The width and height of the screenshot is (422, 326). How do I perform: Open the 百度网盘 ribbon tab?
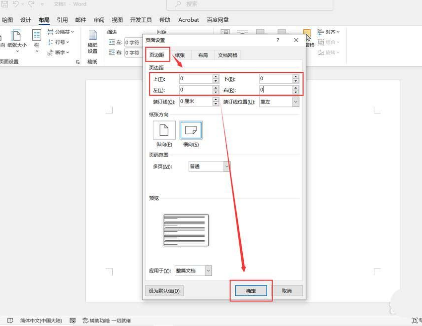click(218, 20)
